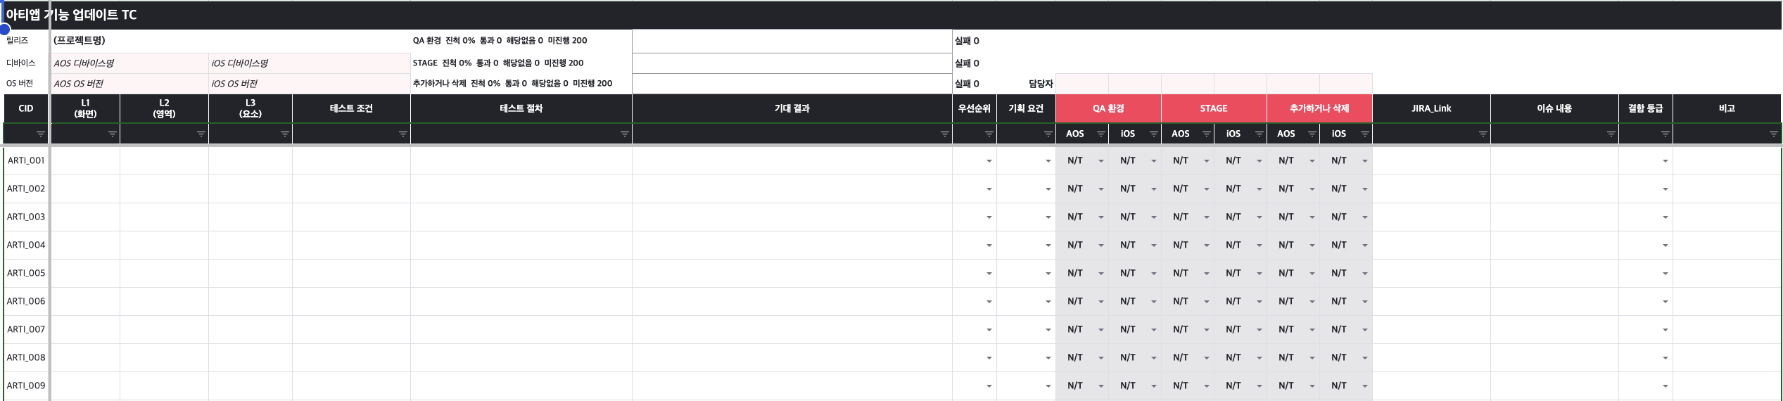Click the 담당자 label

[1041, 84]
